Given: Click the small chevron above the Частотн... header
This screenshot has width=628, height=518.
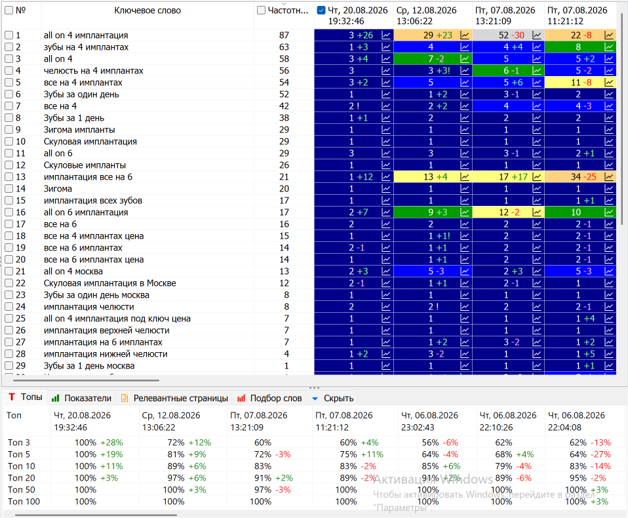Looking at the screenshot, I should (284, 3).
